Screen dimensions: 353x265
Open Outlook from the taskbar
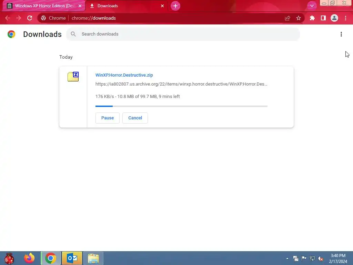click(72, 258)
